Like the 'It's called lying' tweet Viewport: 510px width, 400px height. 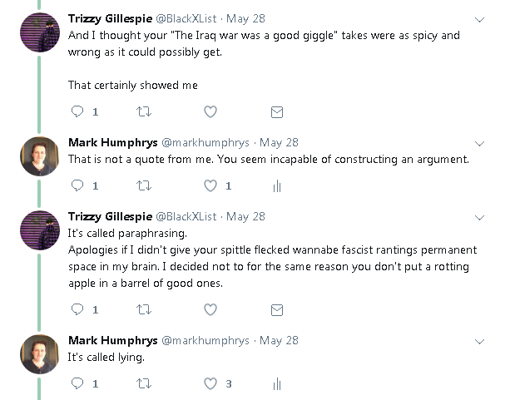coord(210,383)
